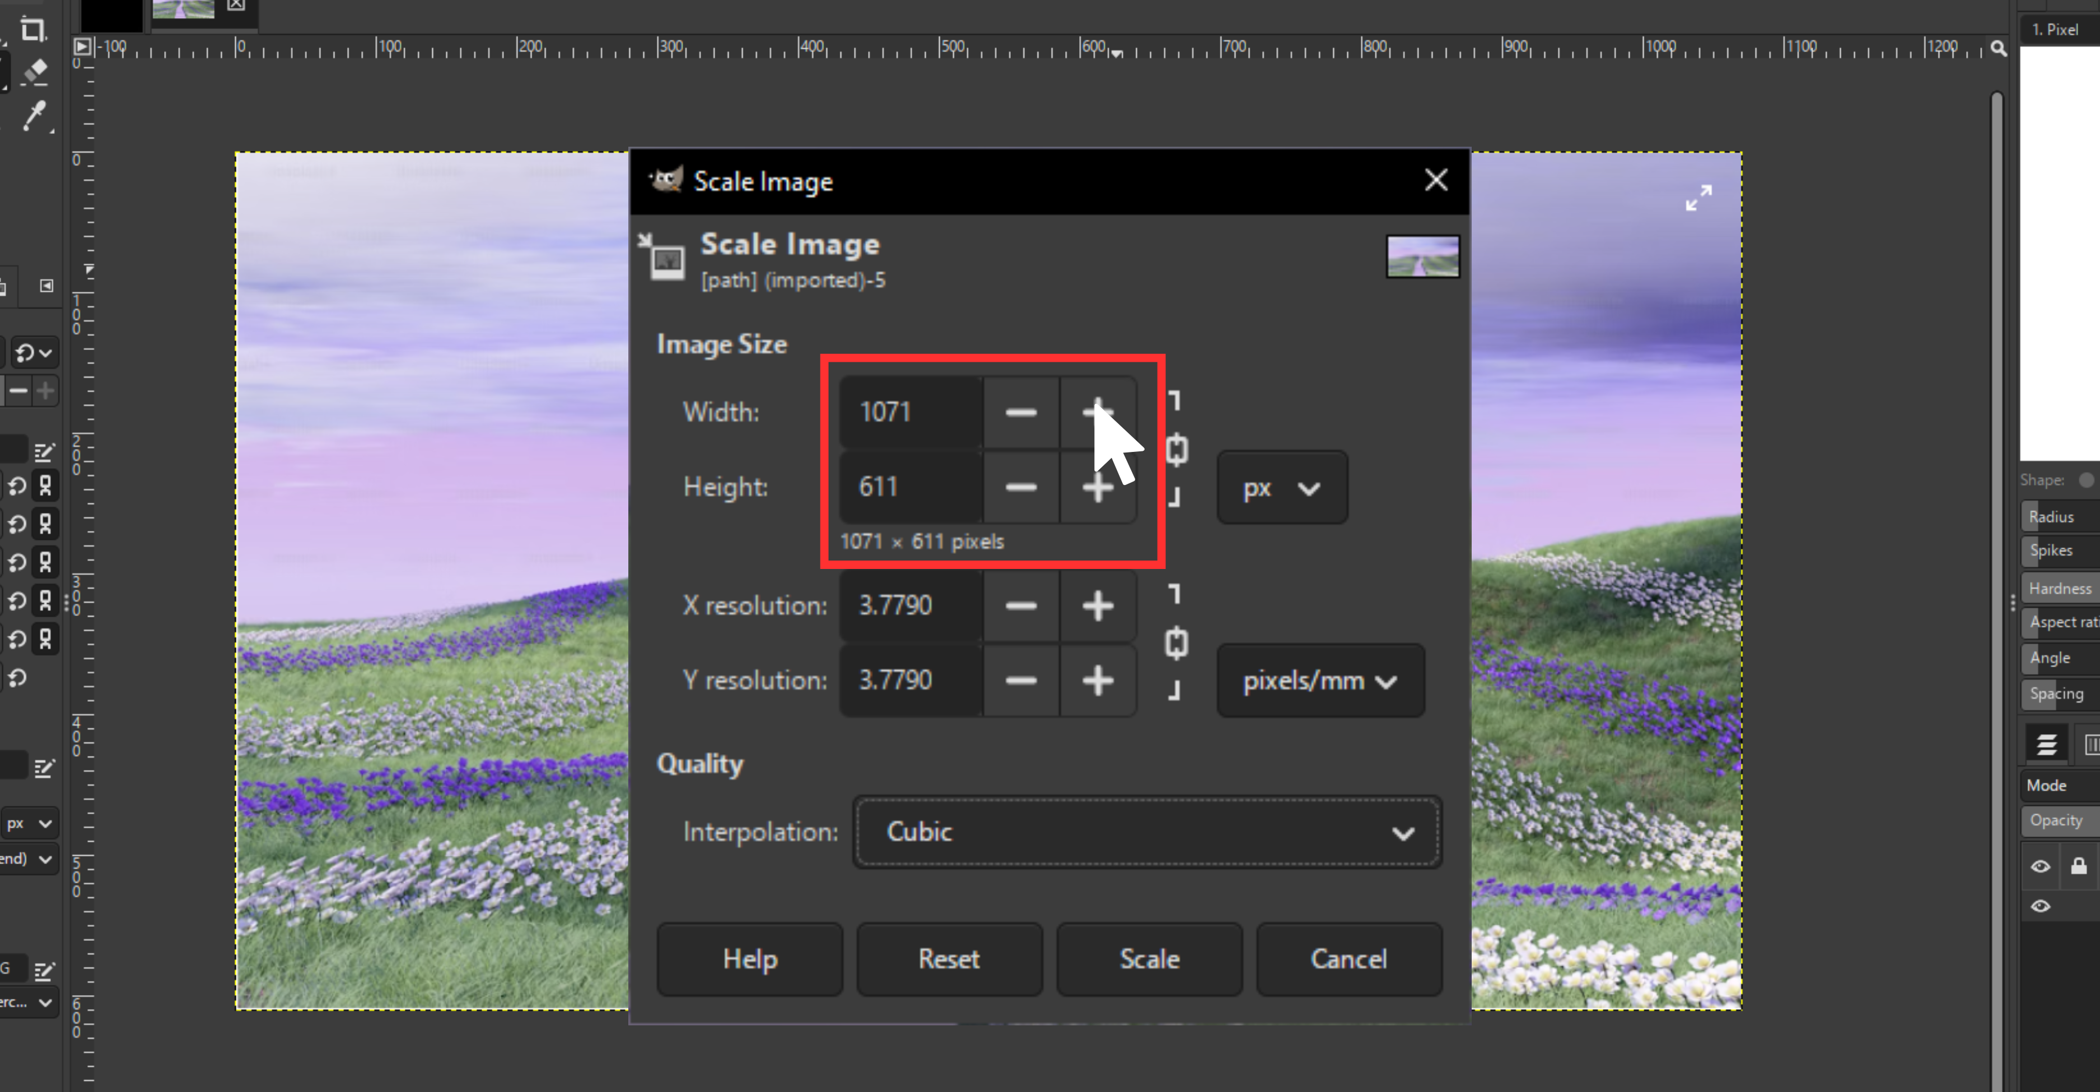Increase X resolution with plus button
Viewport: 2100px width, 1092px height.
pyautogui.click(x=1098, y=605)
